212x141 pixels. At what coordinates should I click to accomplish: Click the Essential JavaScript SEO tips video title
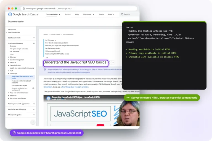point(76,97)
